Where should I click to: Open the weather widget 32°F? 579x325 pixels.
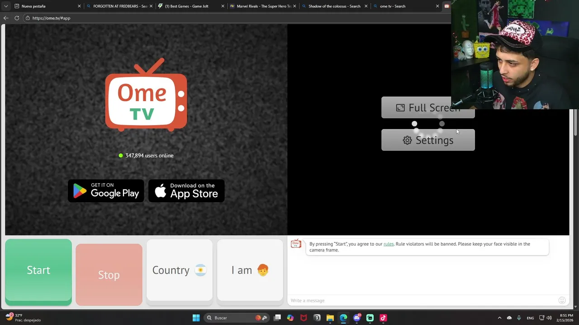click(24, 318)
